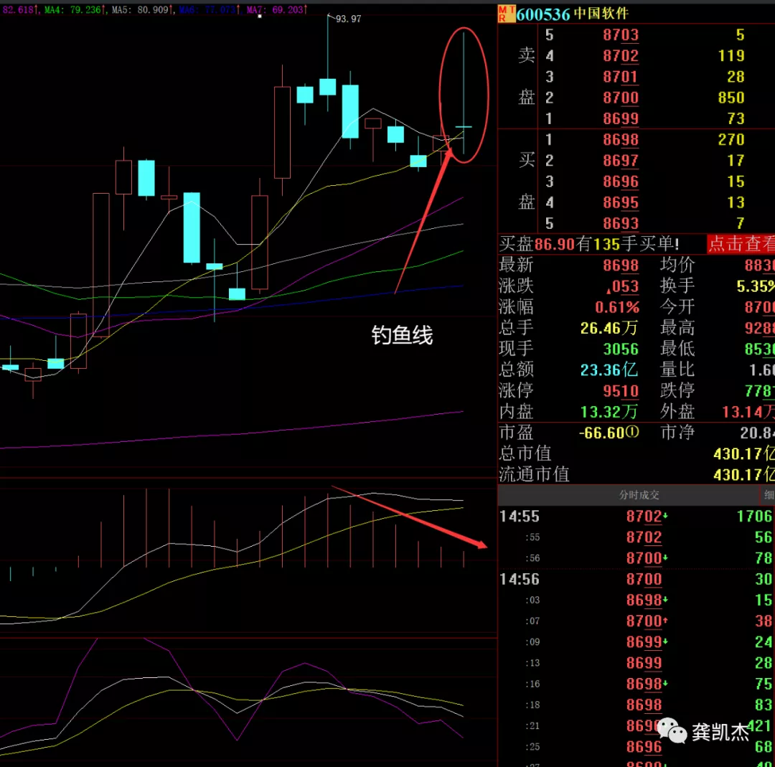Viewport: 775px width, 767px height.
Task: Select sell level 4 price 8702
Action: click(x=621, y=56)
